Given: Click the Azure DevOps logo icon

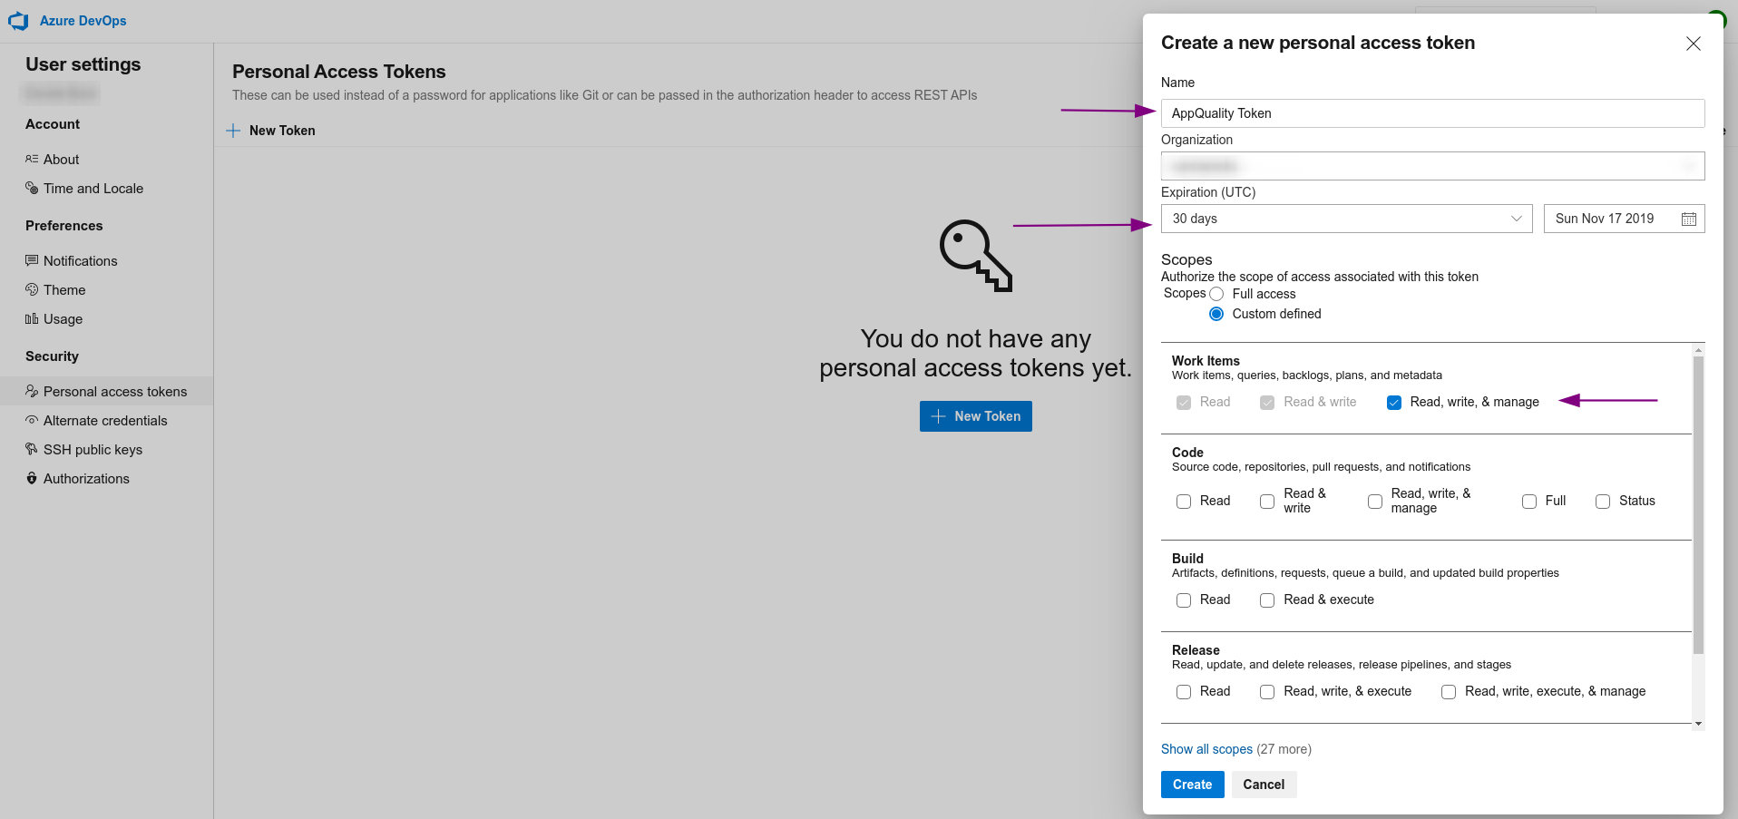Looking at the screenshot, I should point(18,21).
